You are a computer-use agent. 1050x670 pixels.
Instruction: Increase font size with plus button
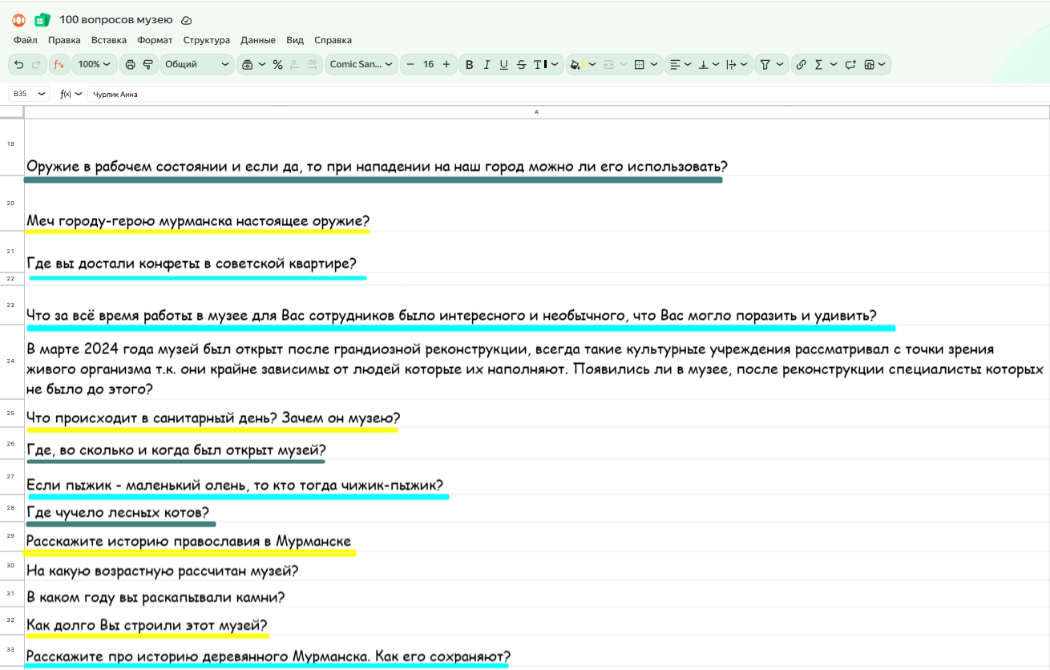click(446, 64)
